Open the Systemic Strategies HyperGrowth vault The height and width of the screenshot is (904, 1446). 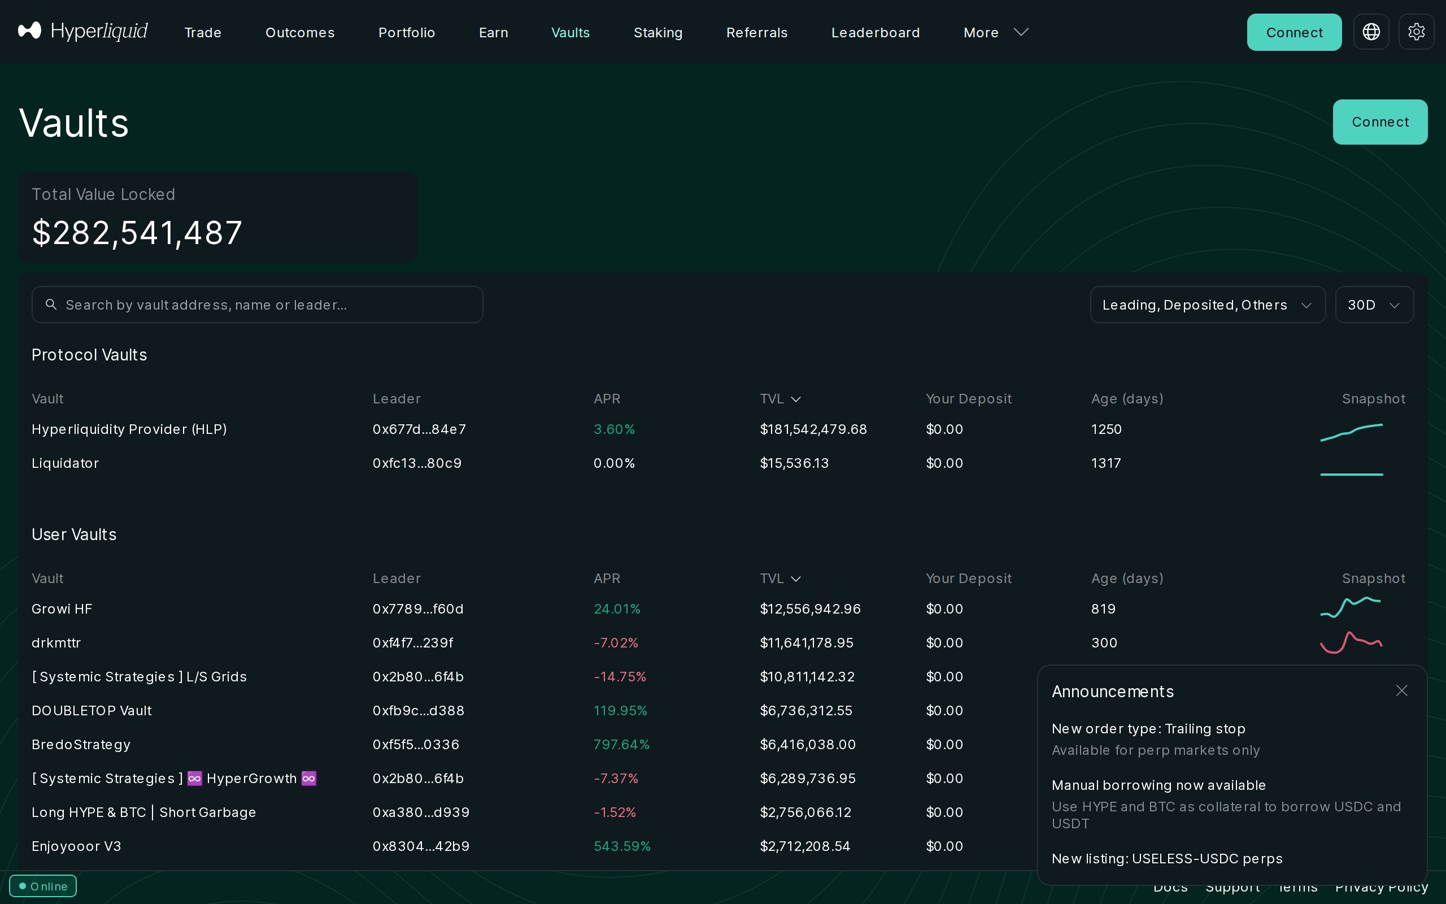(x=174, y=779)
